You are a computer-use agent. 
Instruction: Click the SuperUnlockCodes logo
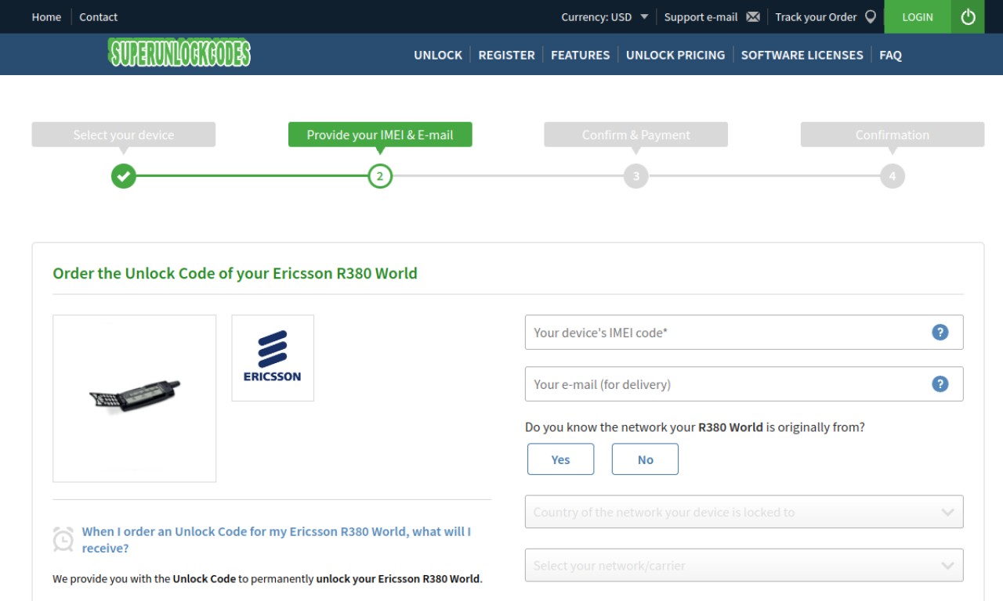(179, 53)
